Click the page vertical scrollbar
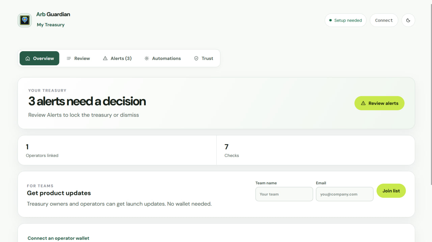This screenshot has width=432, height=242. [x=431, y=93]
